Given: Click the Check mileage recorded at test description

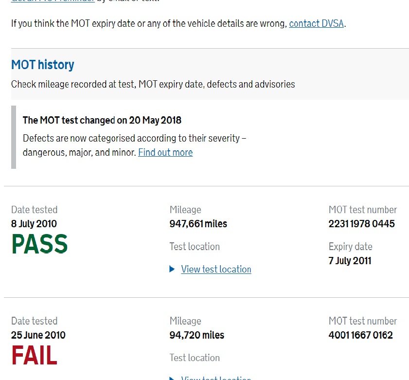Looking at the screenshot, I should pyautogui.click(x=153, y=84).
